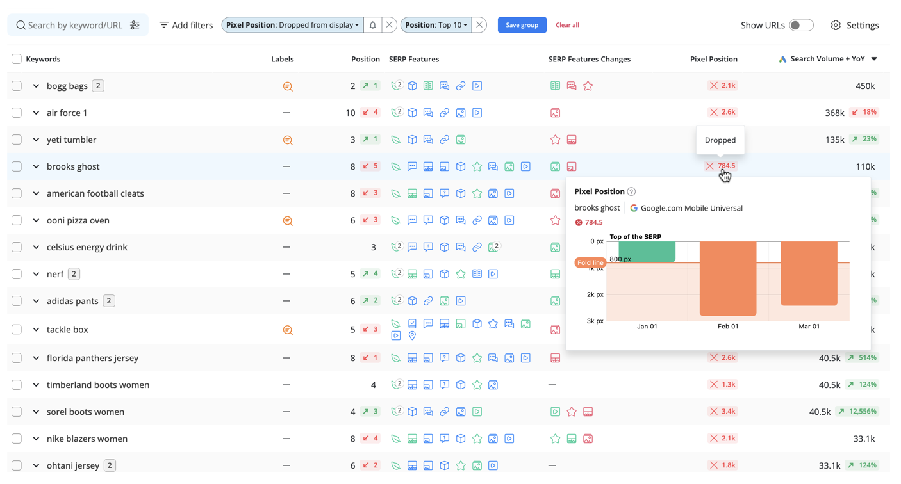Screen dimensions: 901x484
Task: Click the Pixel Position column header
Action: (x=713, y=59)
